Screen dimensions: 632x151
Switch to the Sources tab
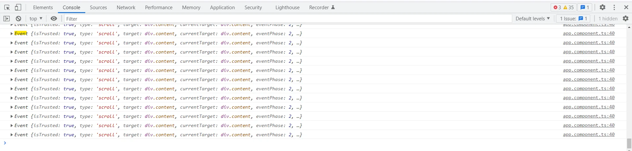98,7
